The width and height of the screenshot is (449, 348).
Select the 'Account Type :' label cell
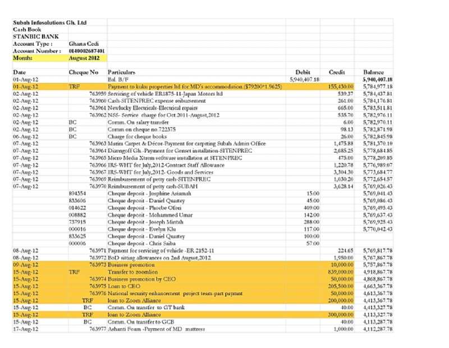[33, 44]
